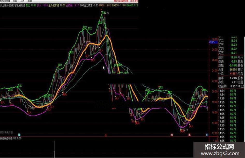Click the 买入 16.94 indicator value
This screenshot has height=158, width=245.
pyautogui.click(x=42, y=5)
